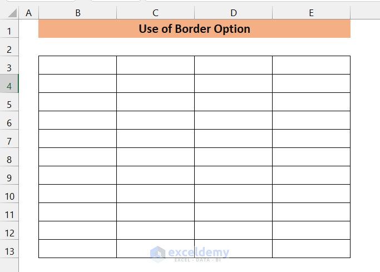Viewport: 380px width, 272px height.
Task: Select row 6 header
Action: [9, 123]
